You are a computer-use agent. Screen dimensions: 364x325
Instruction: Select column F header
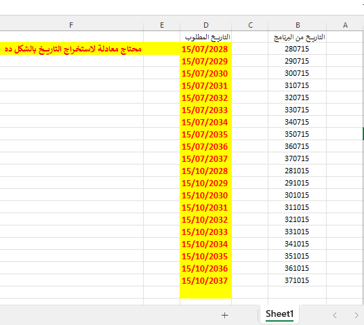[x=71, y=25]
